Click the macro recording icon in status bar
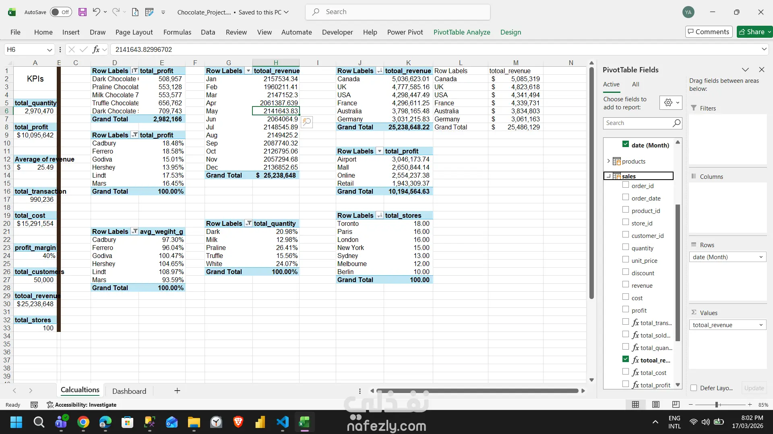 pos(34,405)
